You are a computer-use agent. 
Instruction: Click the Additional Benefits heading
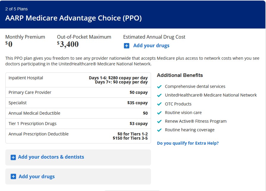pyautogui.click(x=180, y=75)
